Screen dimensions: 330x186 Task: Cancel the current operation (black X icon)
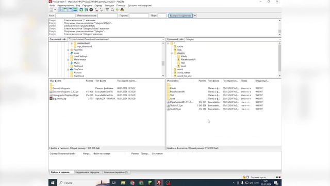(x=91, y=10)
